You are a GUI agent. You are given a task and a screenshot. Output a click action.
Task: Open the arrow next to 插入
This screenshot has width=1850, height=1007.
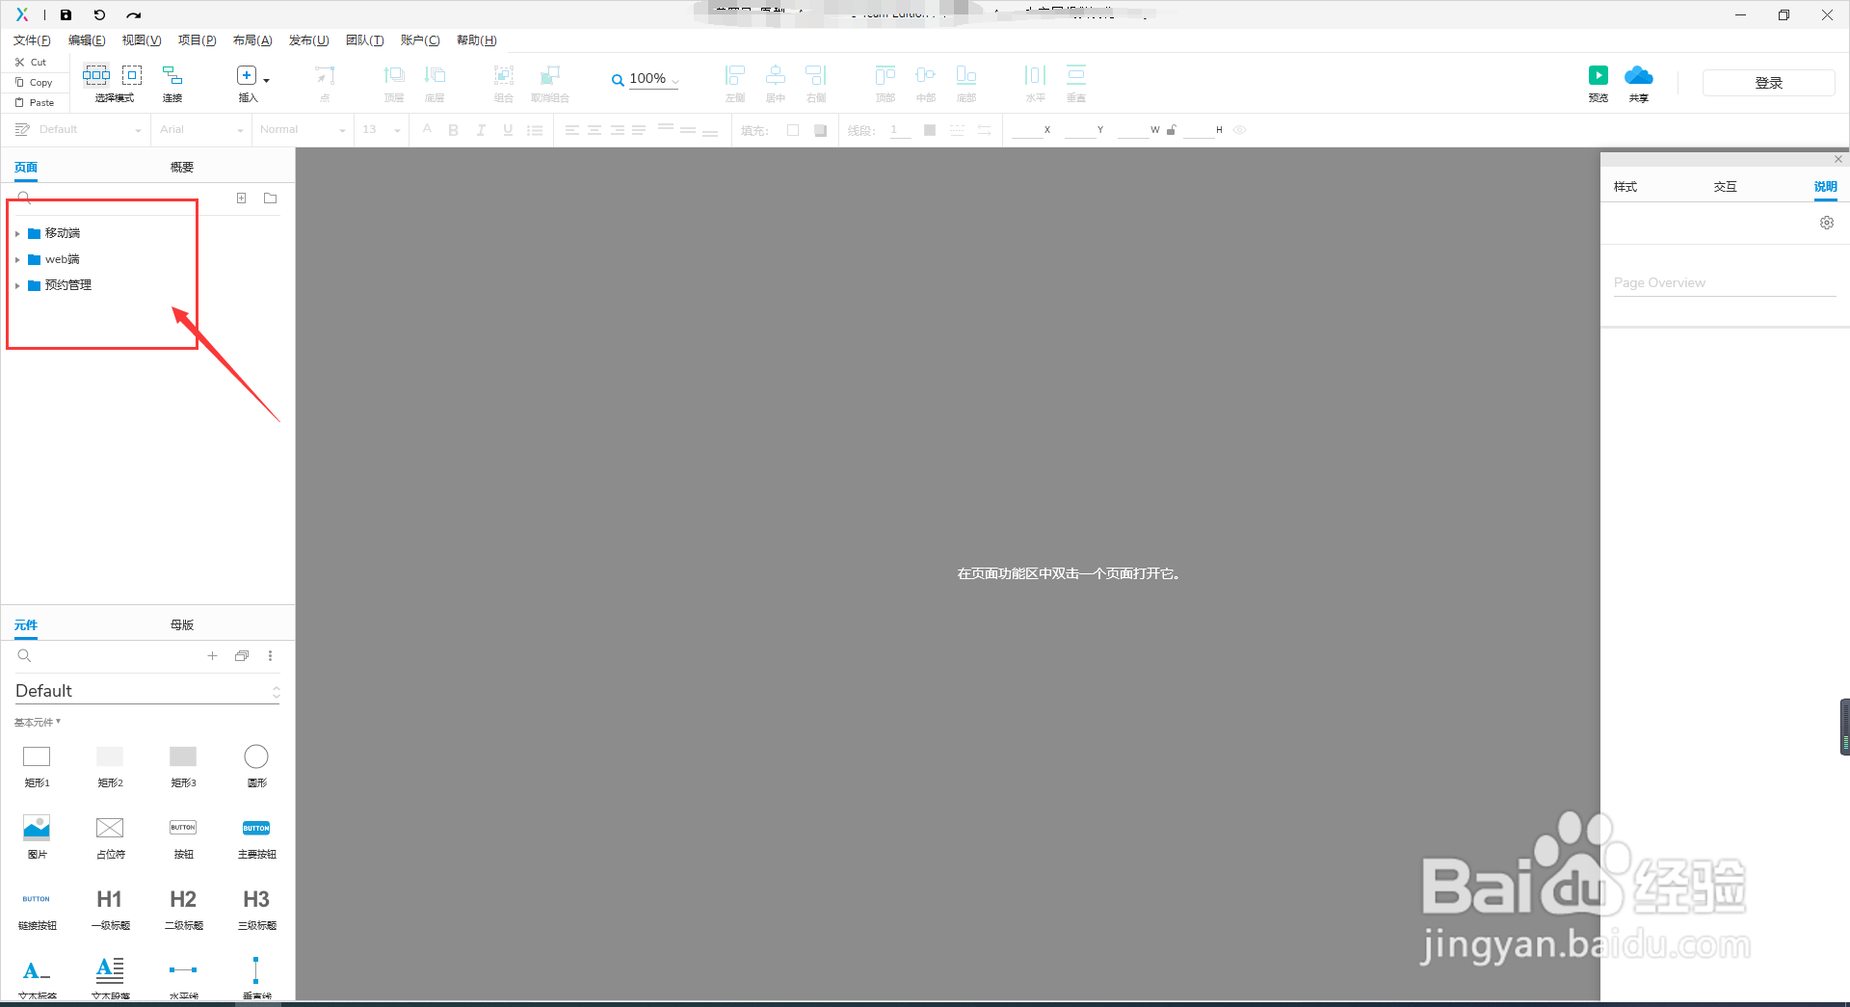(267, 80)
